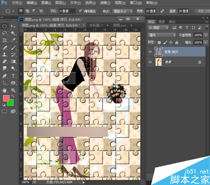
Task: Open the 强光 blend mode dropdown
Action: 162,35
